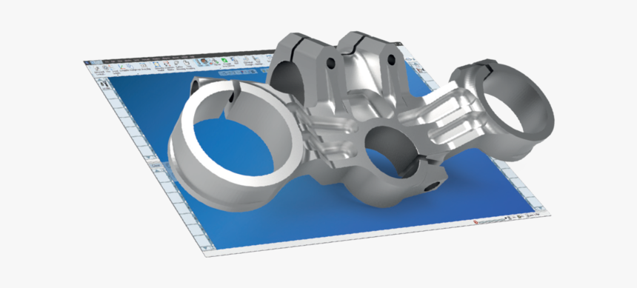The height and width of the screenshot is (288, 637).
Task: Click the ribbon icon showing a yellow square in blue frame
Action: pyautogui.click(x=156, y=64)
